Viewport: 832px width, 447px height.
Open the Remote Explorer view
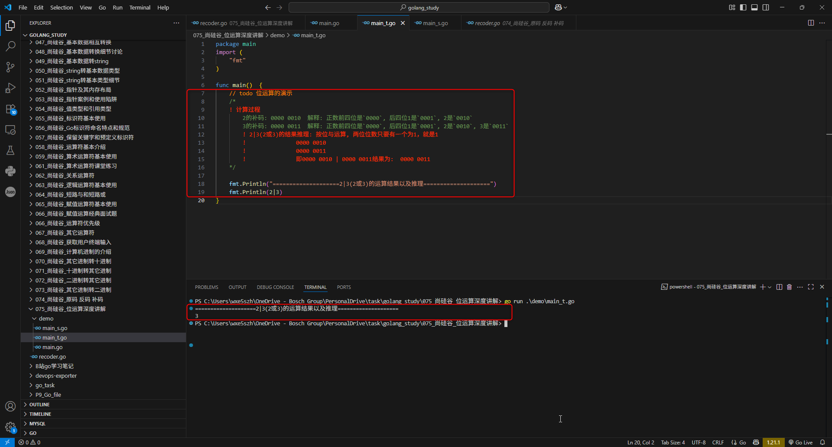(x=10, y=130)
